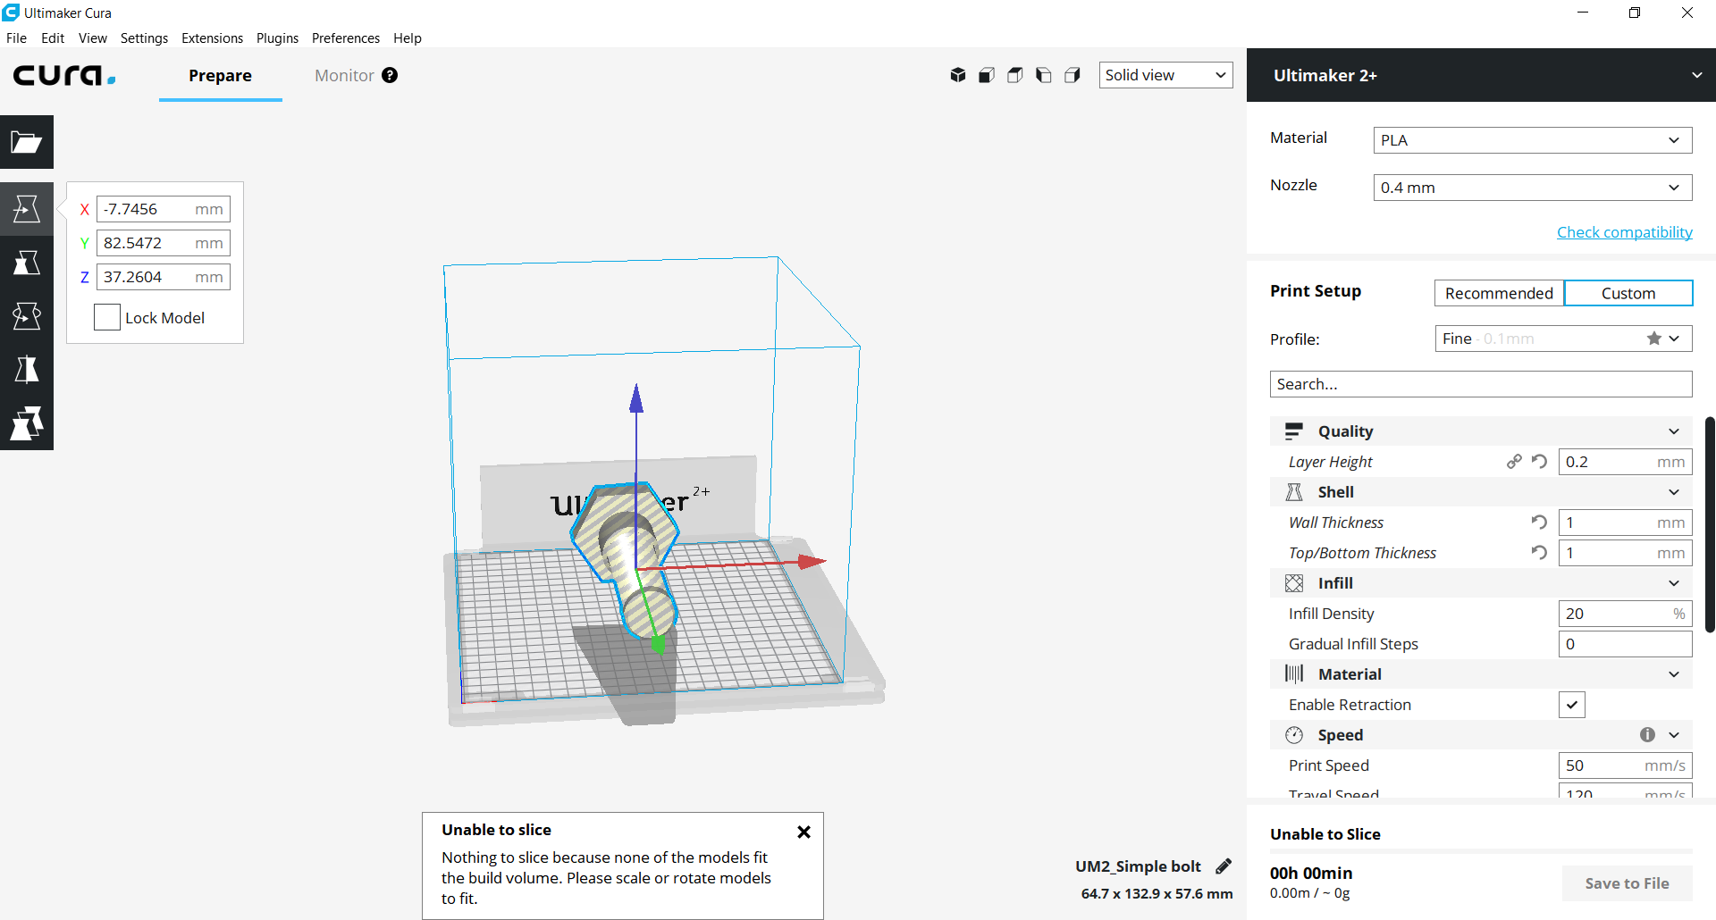Screen dimensions: 1716x920
Task: Click the X position input field
Action: click(164, 209)
